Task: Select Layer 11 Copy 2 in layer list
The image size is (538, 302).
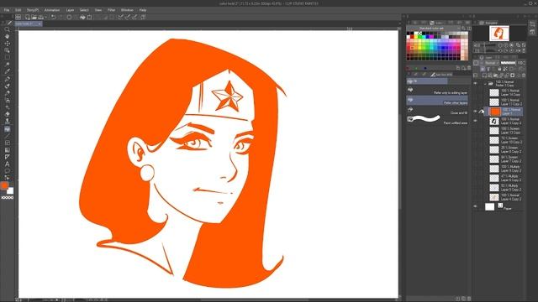Action: (506, 102)
